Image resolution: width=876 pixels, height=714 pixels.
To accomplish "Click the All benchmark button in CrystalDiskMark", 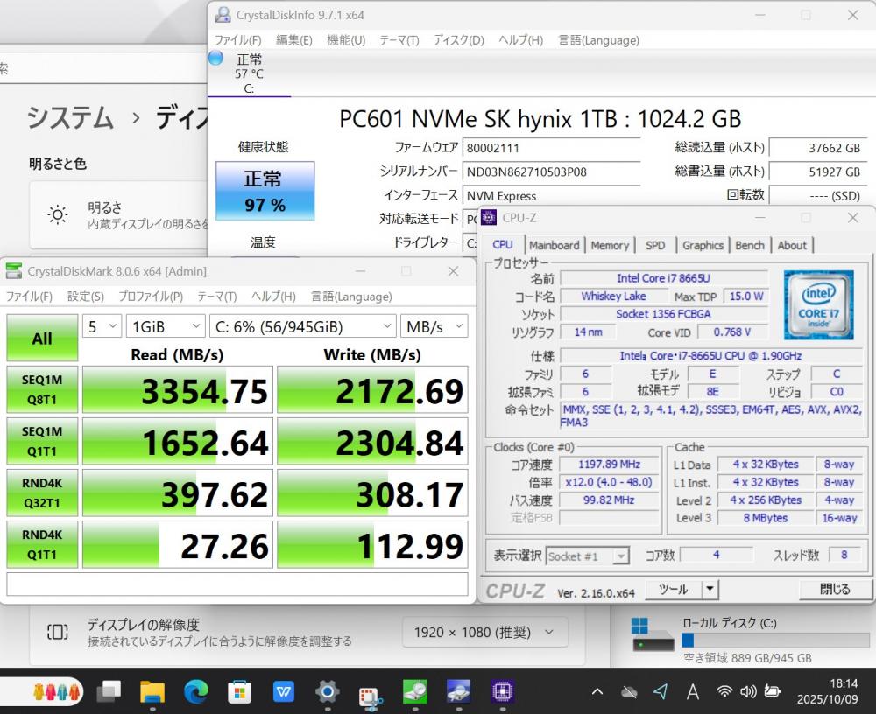I will pyautogui.click(x=42, y=339).
